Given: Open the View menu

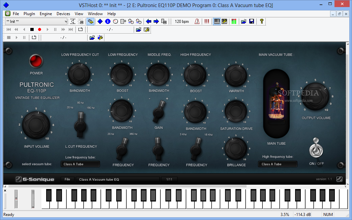Looking at the screenshot, I should pos(79,14).
